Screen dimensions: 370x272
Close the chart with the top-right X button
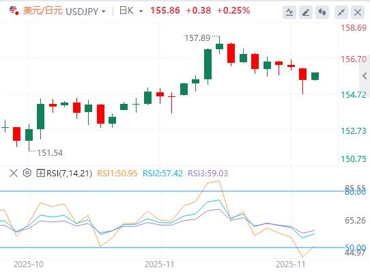(x=358, y=12)
